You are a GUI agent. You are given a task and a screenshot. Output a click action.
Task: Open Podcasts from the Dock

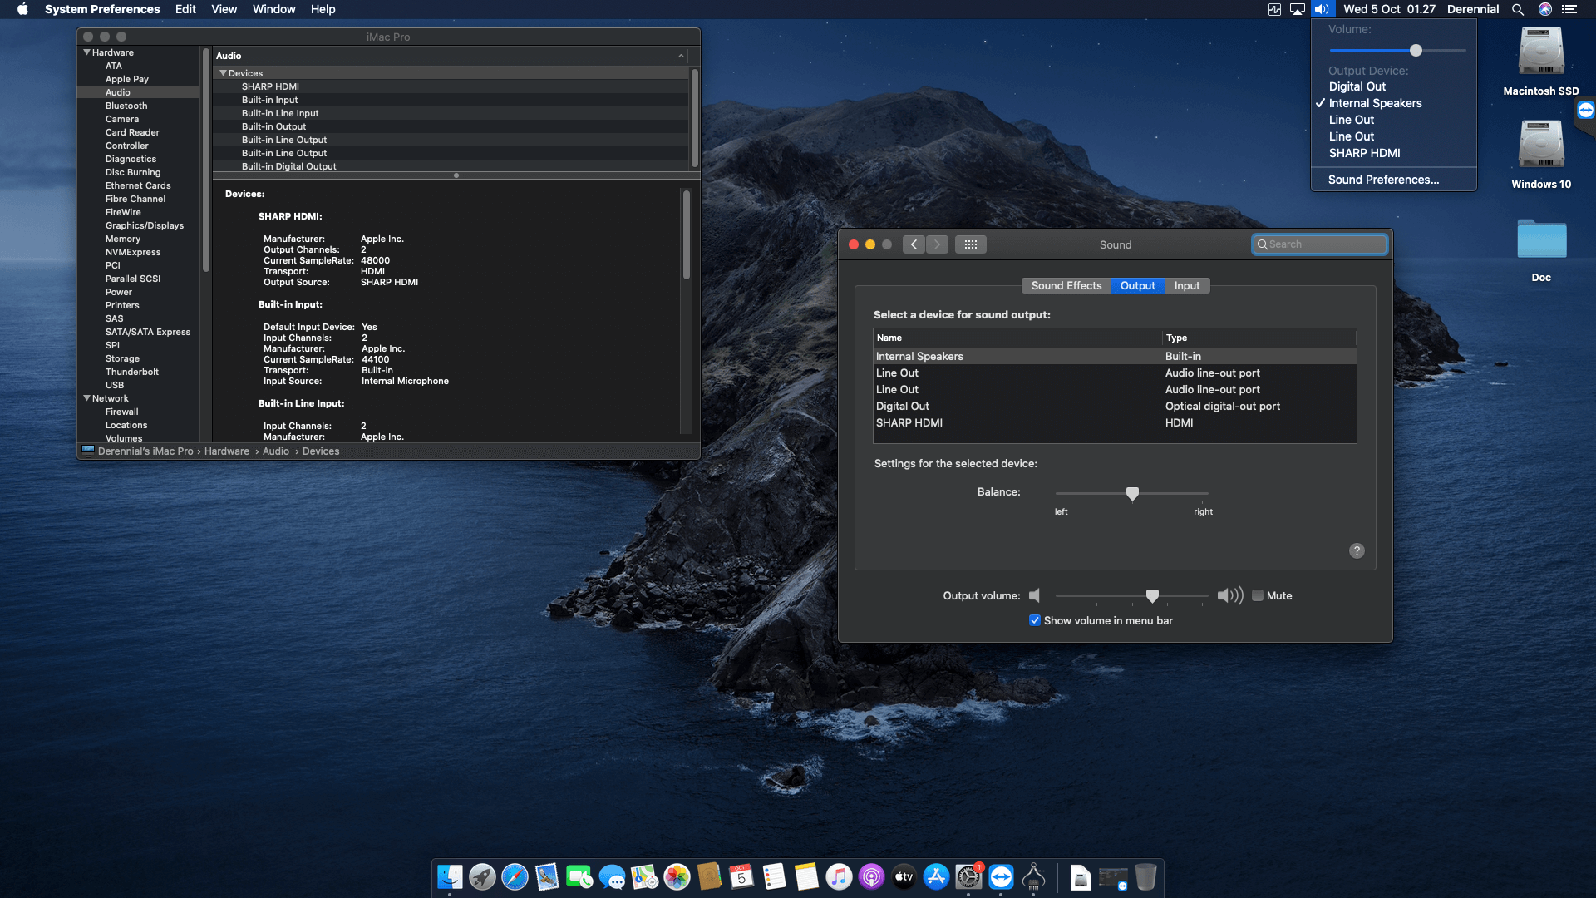[870, 877]
